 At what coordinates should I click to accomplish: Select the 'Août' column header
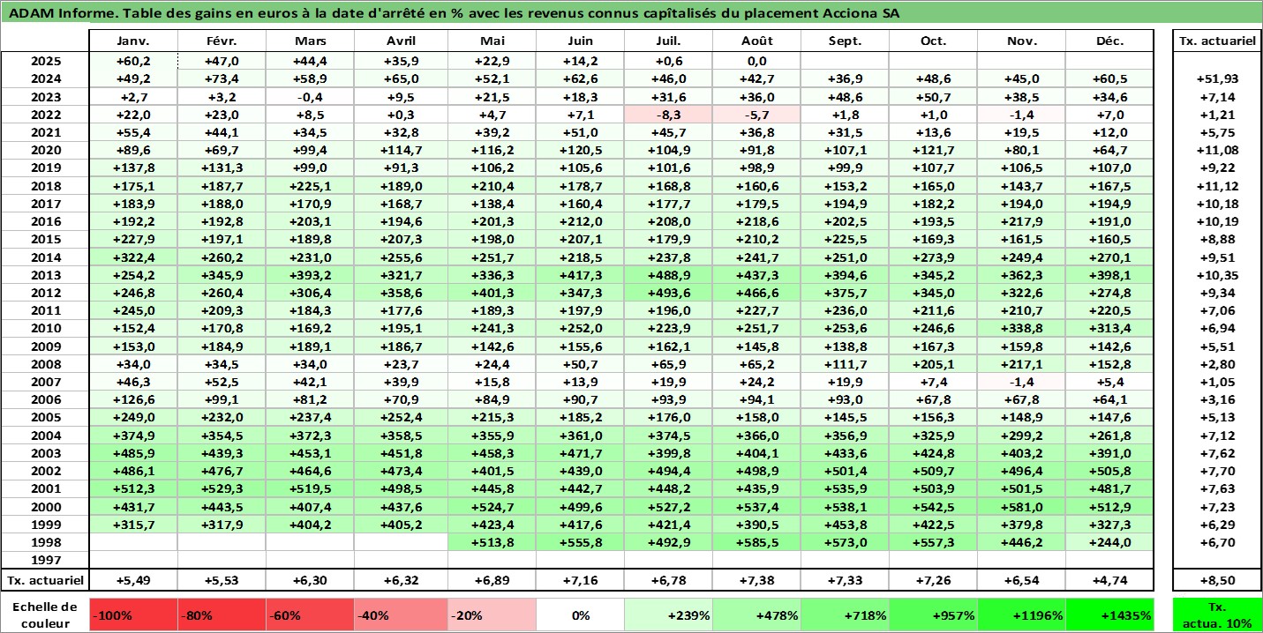pyautogui.click(x=756, y=41)
